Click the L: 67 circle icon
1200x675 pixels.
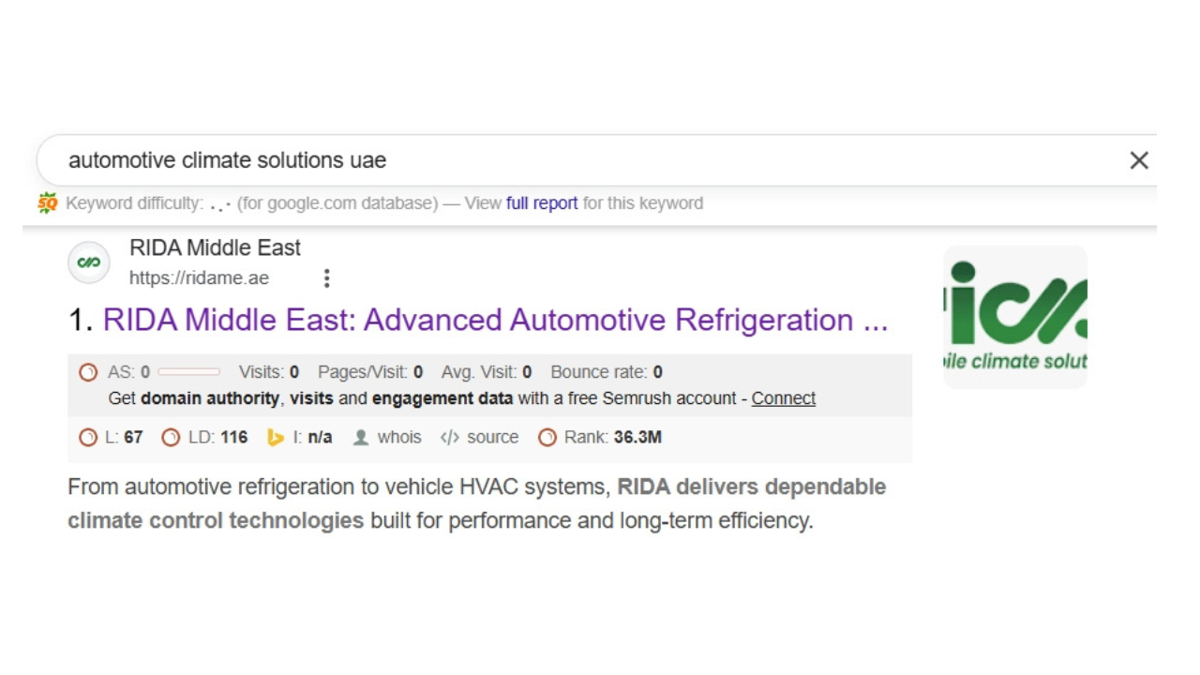point(88,438)
